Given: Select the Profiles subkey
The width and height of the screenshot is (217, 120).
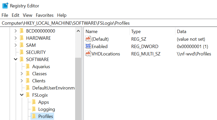Looking at the screenshot, I should pos(46,116).
